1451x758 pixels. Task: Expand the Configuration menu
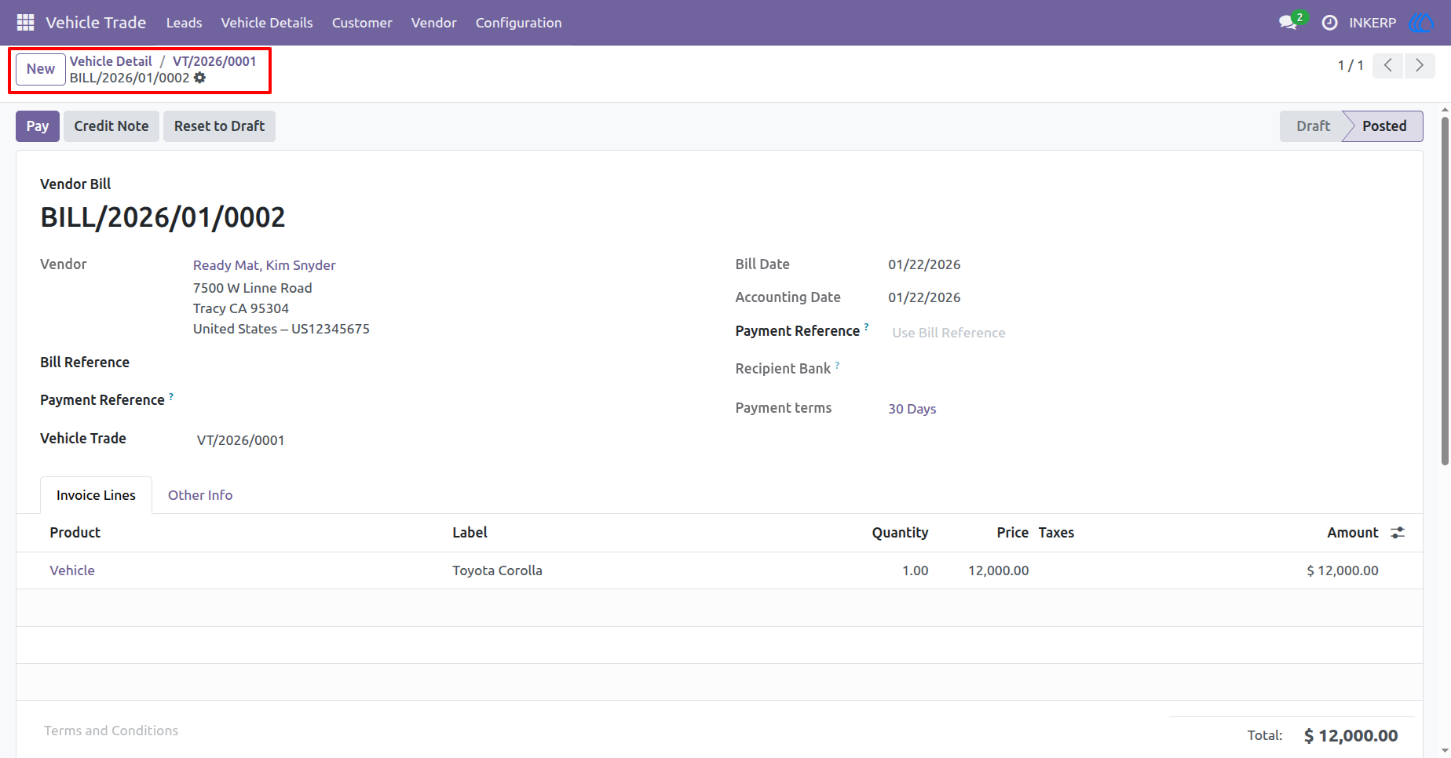[x=518, y=23]
